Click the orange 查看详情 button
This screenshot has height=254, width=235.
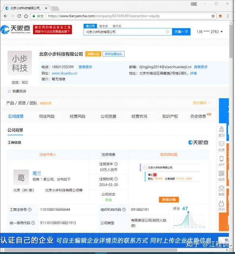169,199
